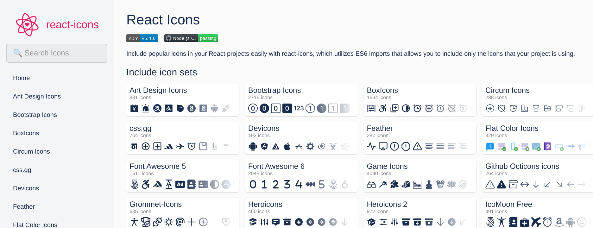Click the blue info bubble in Flat Color
593x228 pixels.
[490, 146]
